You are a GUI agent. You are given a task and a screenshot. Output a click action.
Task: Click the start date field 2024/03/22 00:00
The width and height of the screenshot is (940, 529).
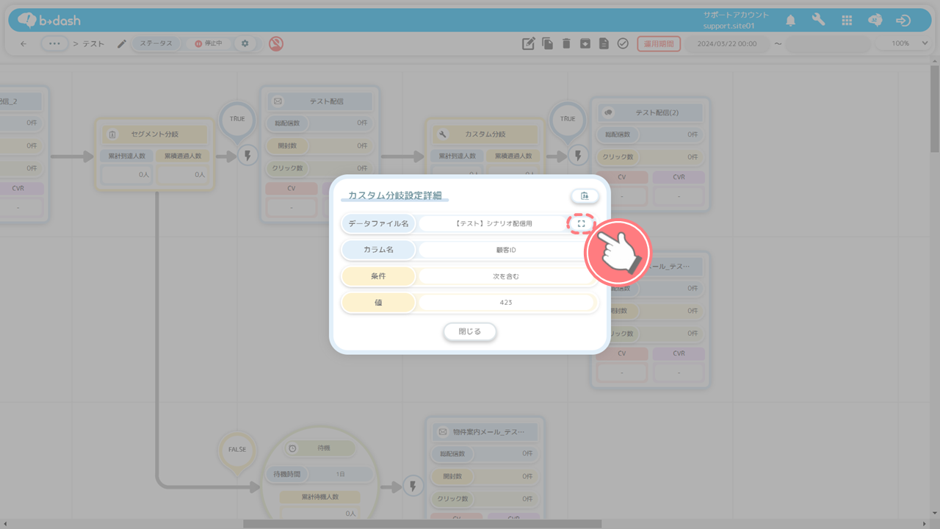pos(727,44)
